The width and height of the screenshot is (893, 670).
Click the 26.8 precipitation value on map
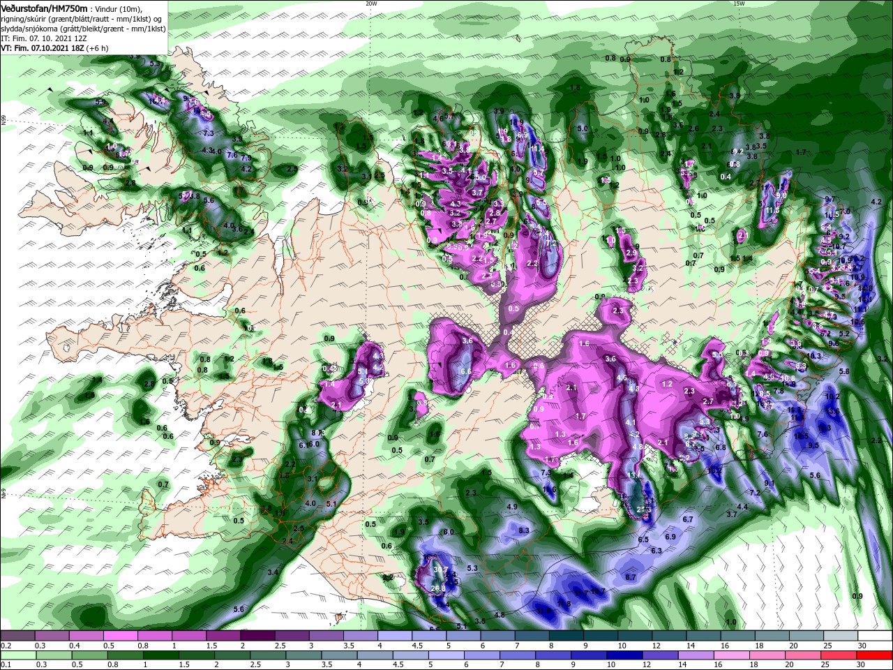coord(438,588)
